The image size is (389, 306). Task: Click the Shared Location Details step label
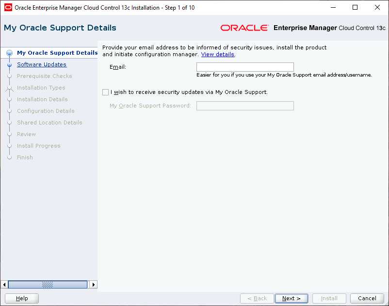pyautogui.click(x=49, y=122)
